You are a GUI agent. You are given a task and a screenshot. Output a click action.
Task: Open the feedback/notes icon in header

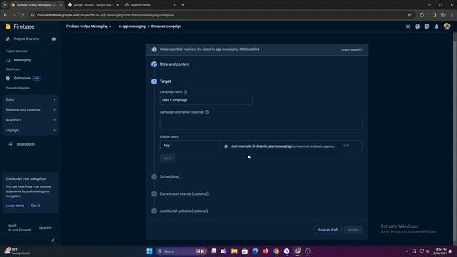pyautogui.click(x=427, y=26)
